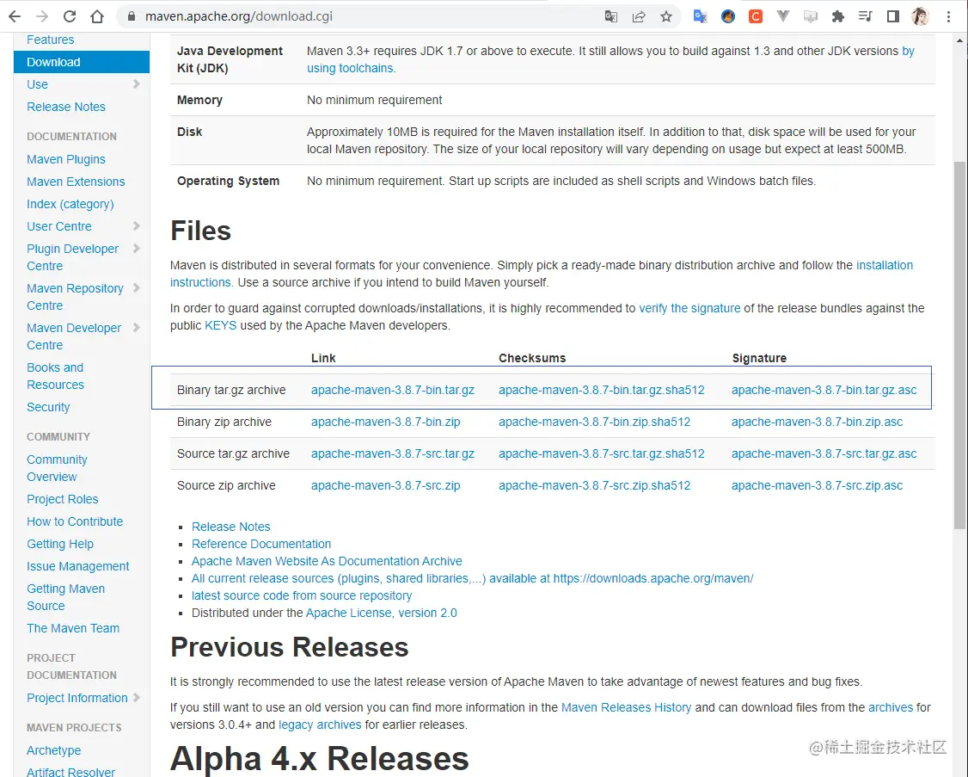Toggle the browser side panel
Image resolution: width=968 pixels, height=777 pixels.
[892, 16]
